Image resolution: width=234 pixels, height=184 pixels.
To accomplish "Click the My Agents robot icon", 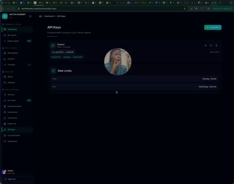I will coord(5,35).
